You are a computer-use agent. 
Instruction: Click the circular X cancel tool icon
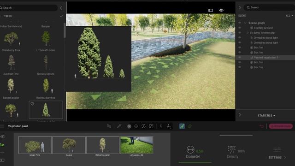(x=129, y=126)
